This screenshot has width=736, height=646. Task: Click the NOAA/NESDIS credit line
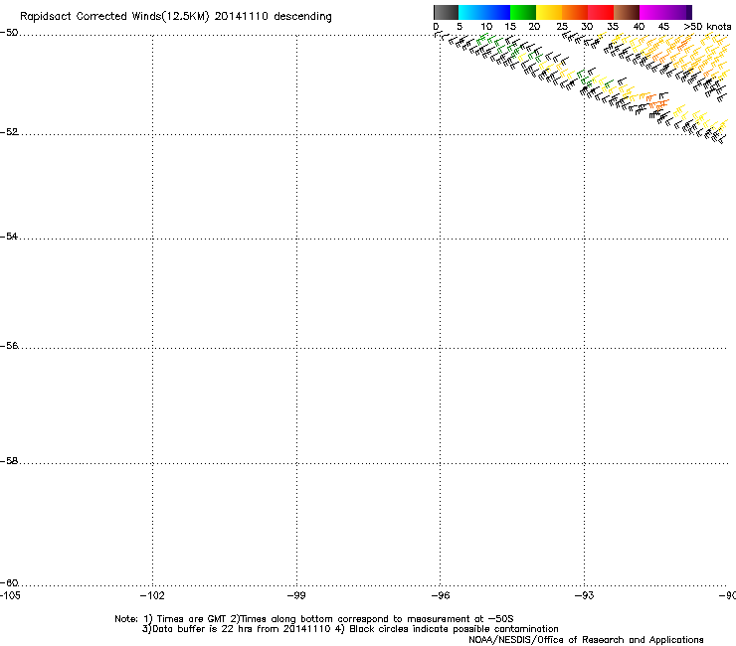point(586,640)
